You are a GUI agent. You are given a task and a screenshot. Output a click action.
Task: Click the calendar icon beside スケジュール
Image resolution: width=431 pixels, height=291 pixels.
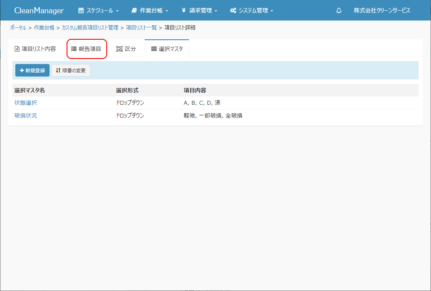81,11
